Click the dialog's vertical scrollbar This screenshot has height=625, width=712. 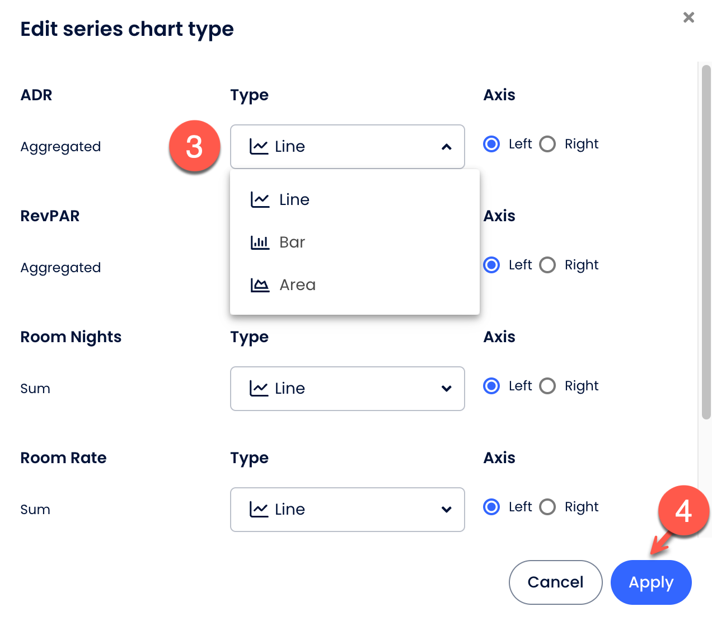[x=706, y=241]
